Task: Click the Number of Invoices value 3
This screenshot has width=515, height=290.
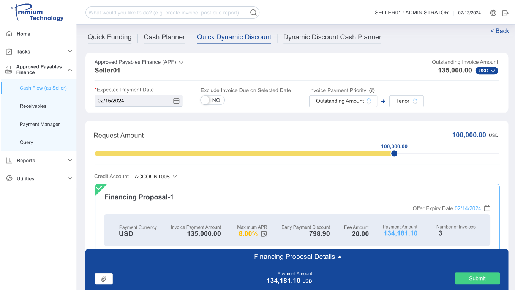Action: (440, 233)
